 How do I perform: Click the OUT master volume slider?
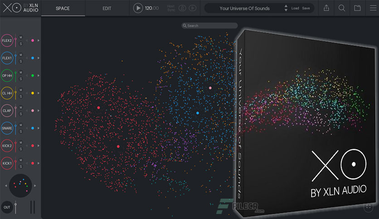tap(16, 207)
